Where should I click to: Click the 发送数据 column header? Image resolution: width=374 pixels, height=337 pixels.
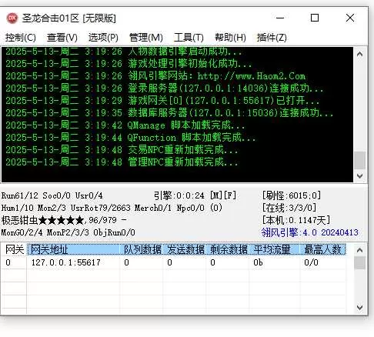click(x=185, y=249)
